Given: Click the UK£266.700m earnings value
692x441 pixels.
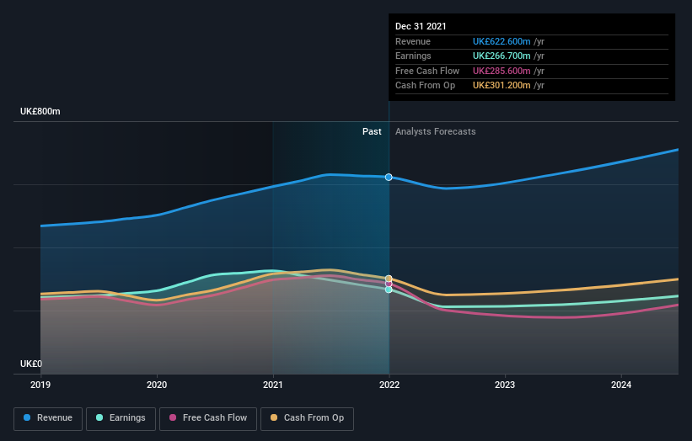Looking at the screenshot, I should 502,56.
